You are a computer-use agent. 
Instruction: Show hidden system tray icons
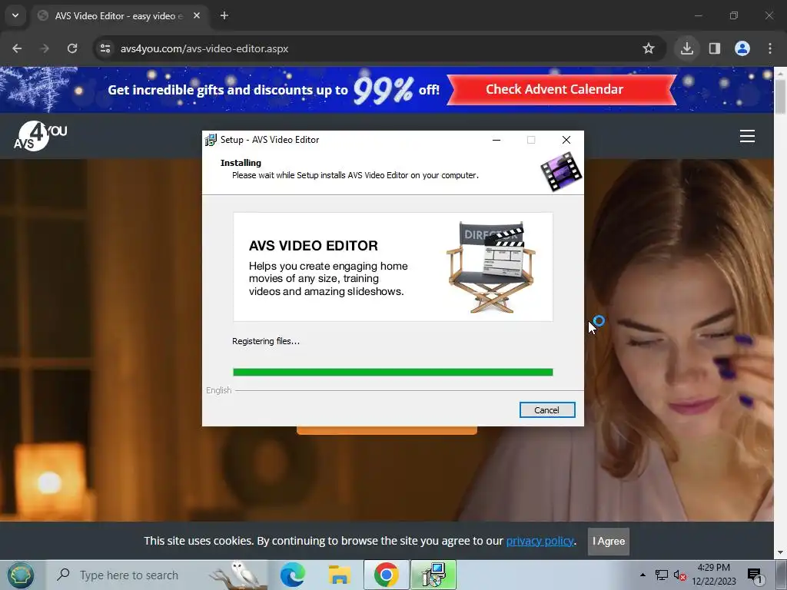click(643, 575)
